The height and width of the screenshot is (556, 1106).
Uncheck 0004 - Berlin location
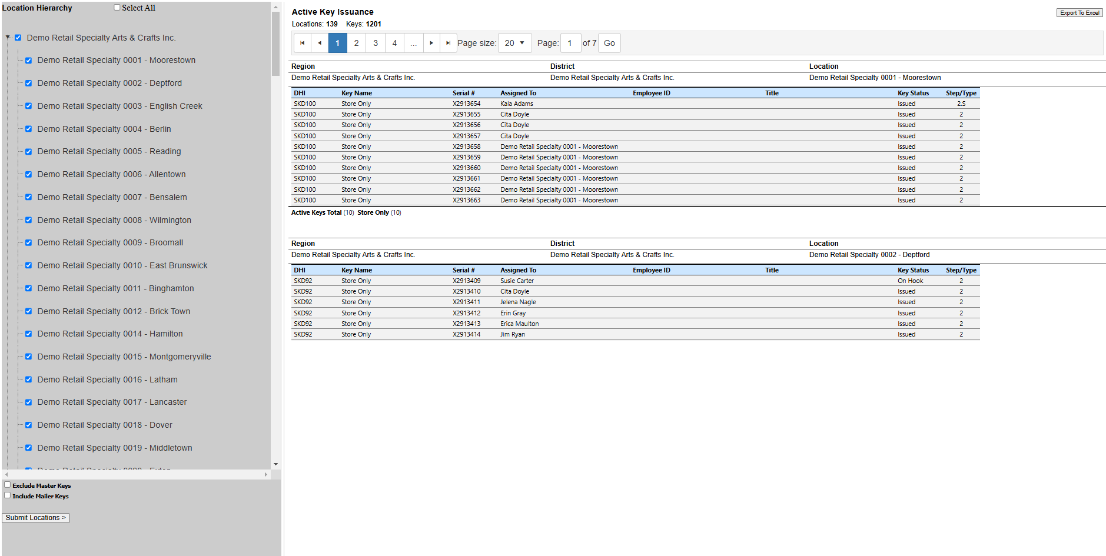point(28,129)
